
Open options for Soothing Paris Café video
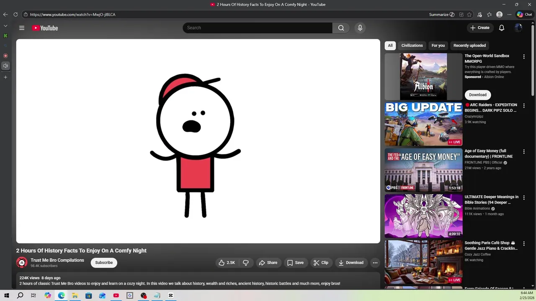tap(524, 244)
